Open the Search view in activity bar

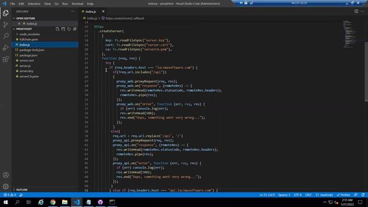[6, 36]
